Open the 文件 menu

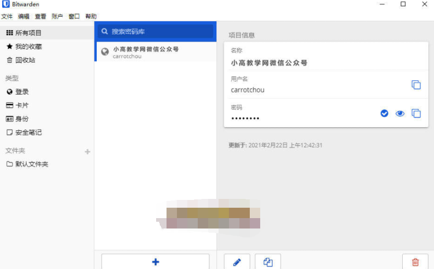(7, 17)
